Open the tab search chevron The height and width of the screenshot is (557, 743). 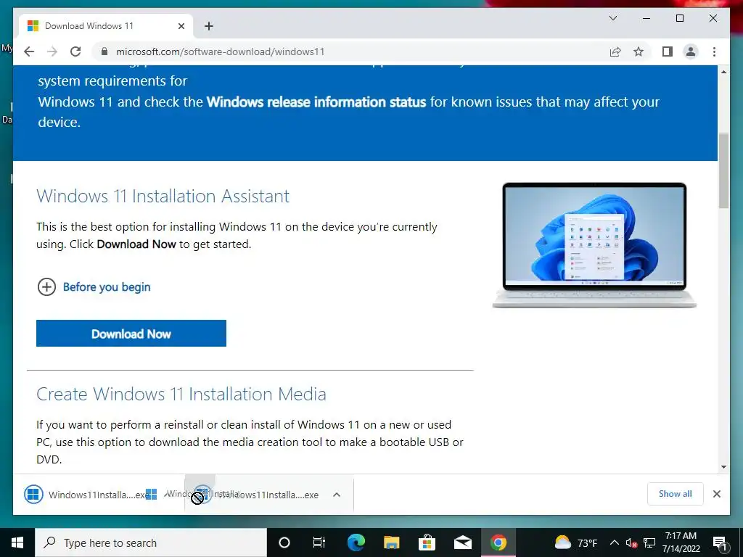coord(612,18)
